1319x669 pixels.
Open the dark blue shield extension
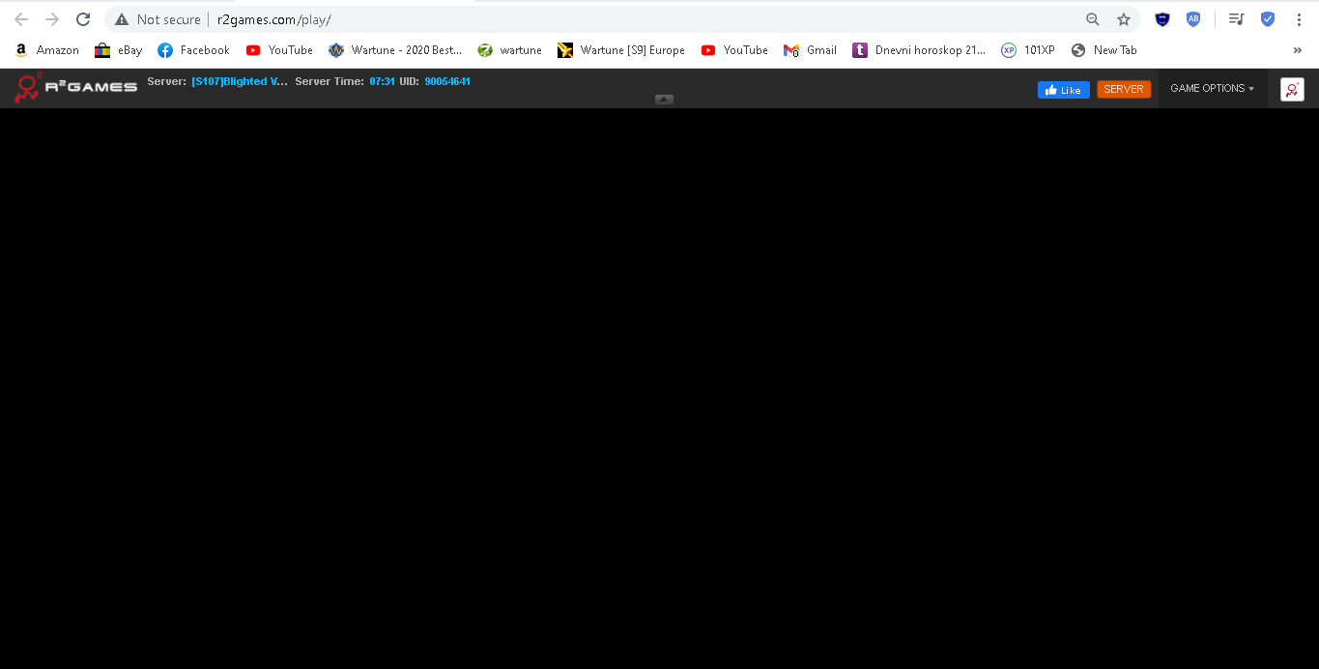(1161, 19)
